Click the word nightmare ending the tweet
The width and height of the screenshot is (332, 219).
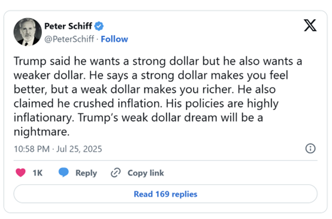(41, 132)
